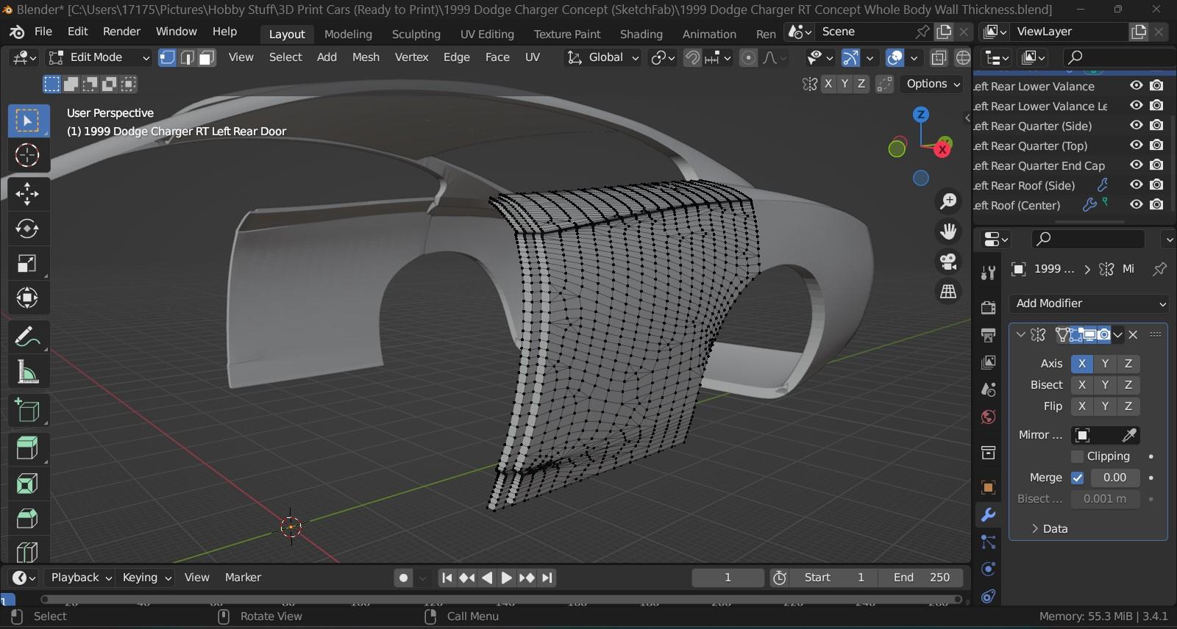Image resolution: width=1177 pixels, height=629 pixels.
Task: Open the Options dropdown
Action: pos(934,84)
